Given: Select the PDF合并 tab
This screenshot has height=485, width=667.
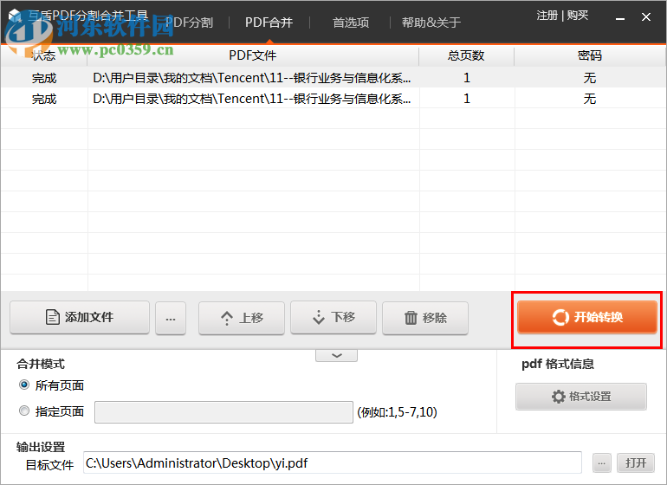Looking at the screenshot, I should (x=269, y=23).
